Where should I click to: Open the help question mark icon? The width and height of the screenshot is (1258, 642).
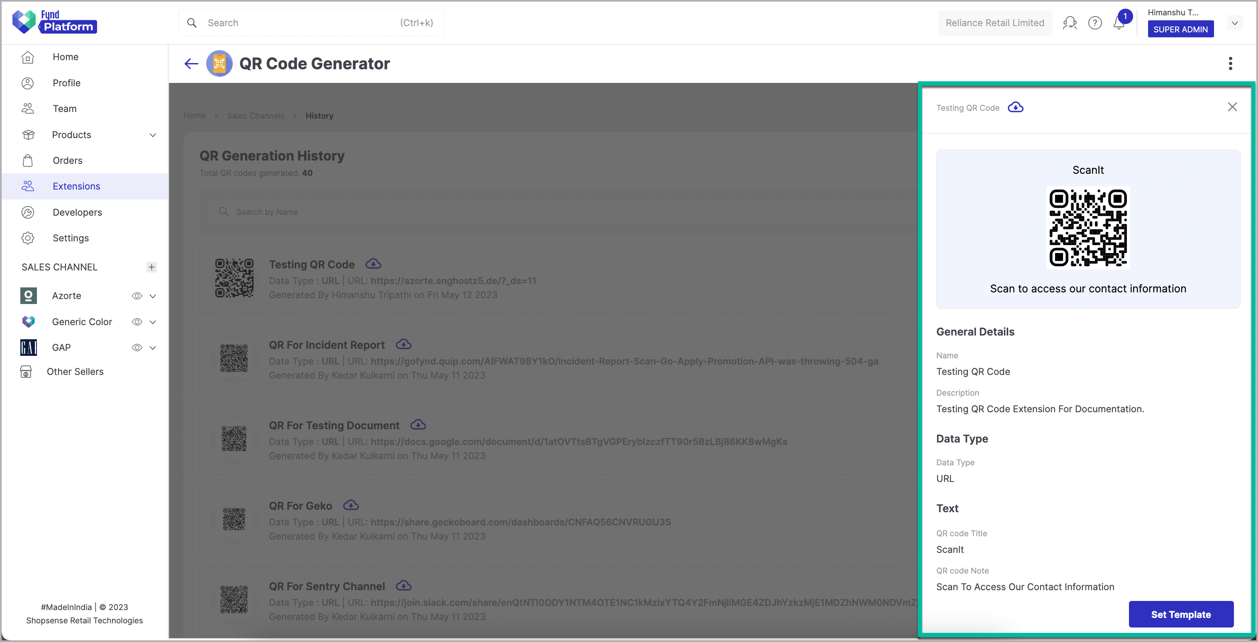1095,22
